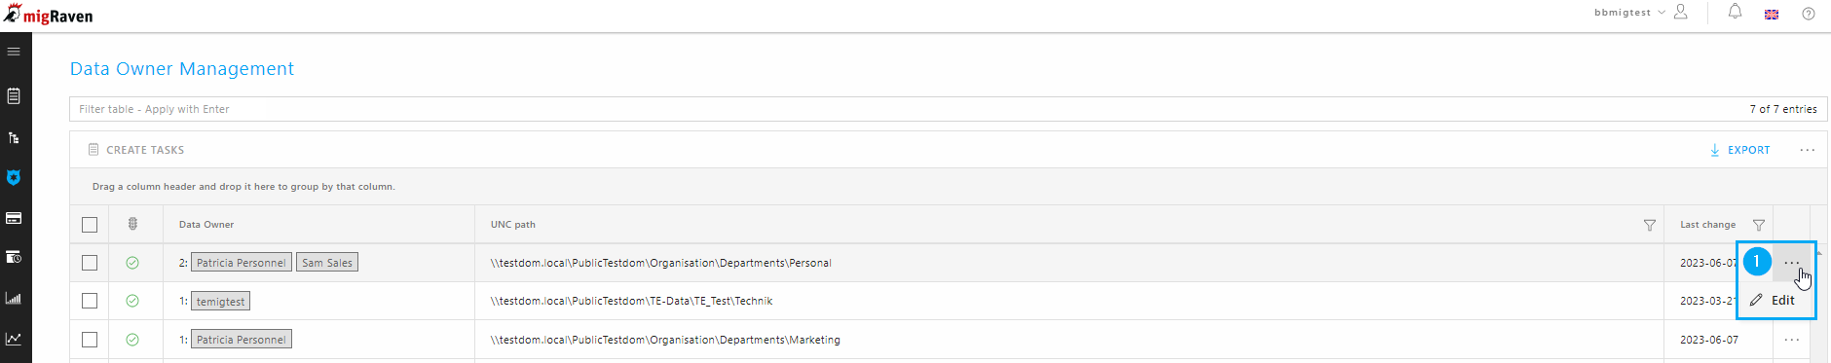This screenshot has height=363, width=1831.
Task: Click the UK flag language icon
Action: 1772,14
